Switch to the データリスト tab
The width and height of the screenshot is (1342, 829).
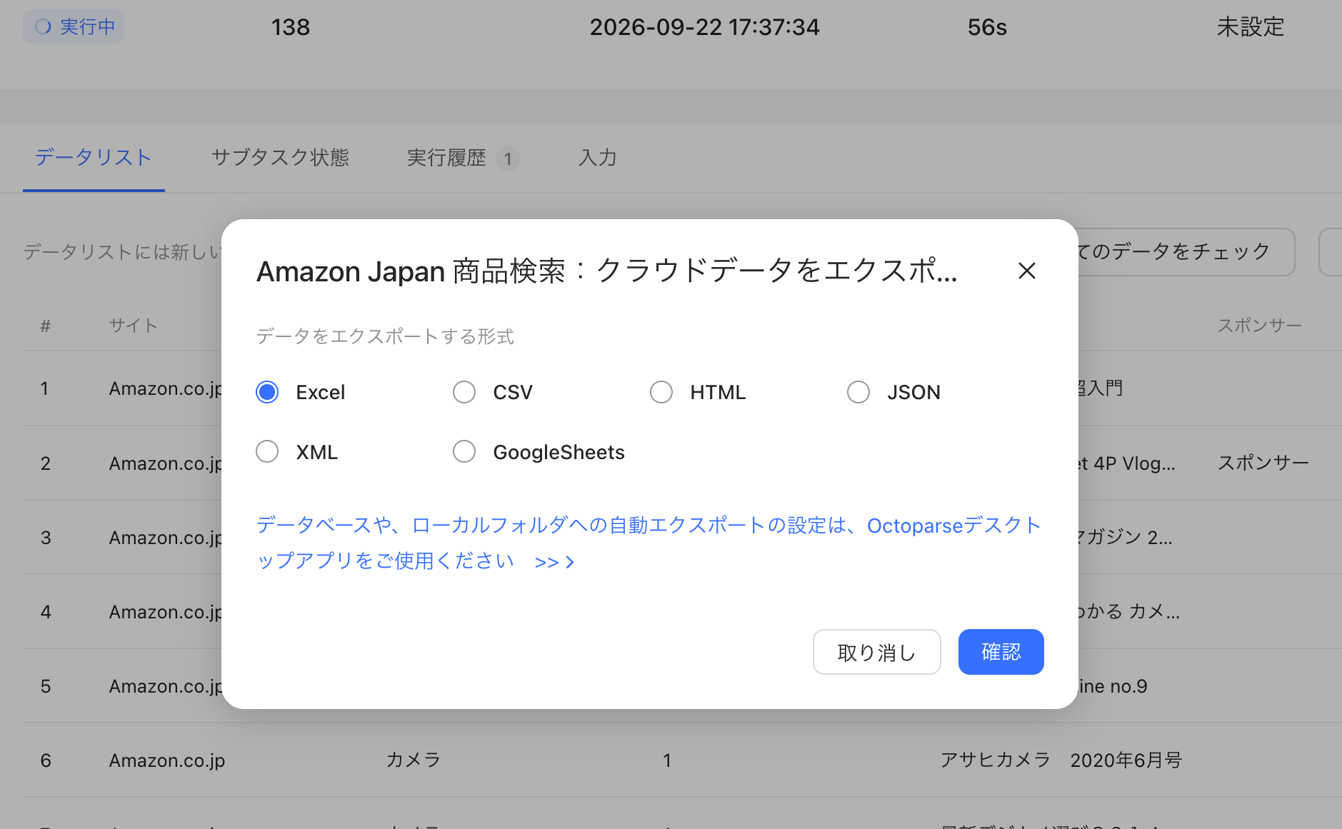[94, 157]
